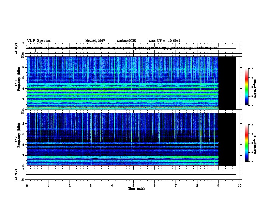Click the 'Time (min)' axis label
Image resolution: width=270 pixels, height=208 pixels.
pyautogui.click(x=136, y=189)
